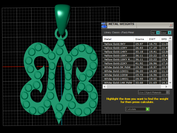Image resolution: width=177 pixels, height=133 pixels.
Task: Sort by the Metal column header
Action: coord(118,39)
